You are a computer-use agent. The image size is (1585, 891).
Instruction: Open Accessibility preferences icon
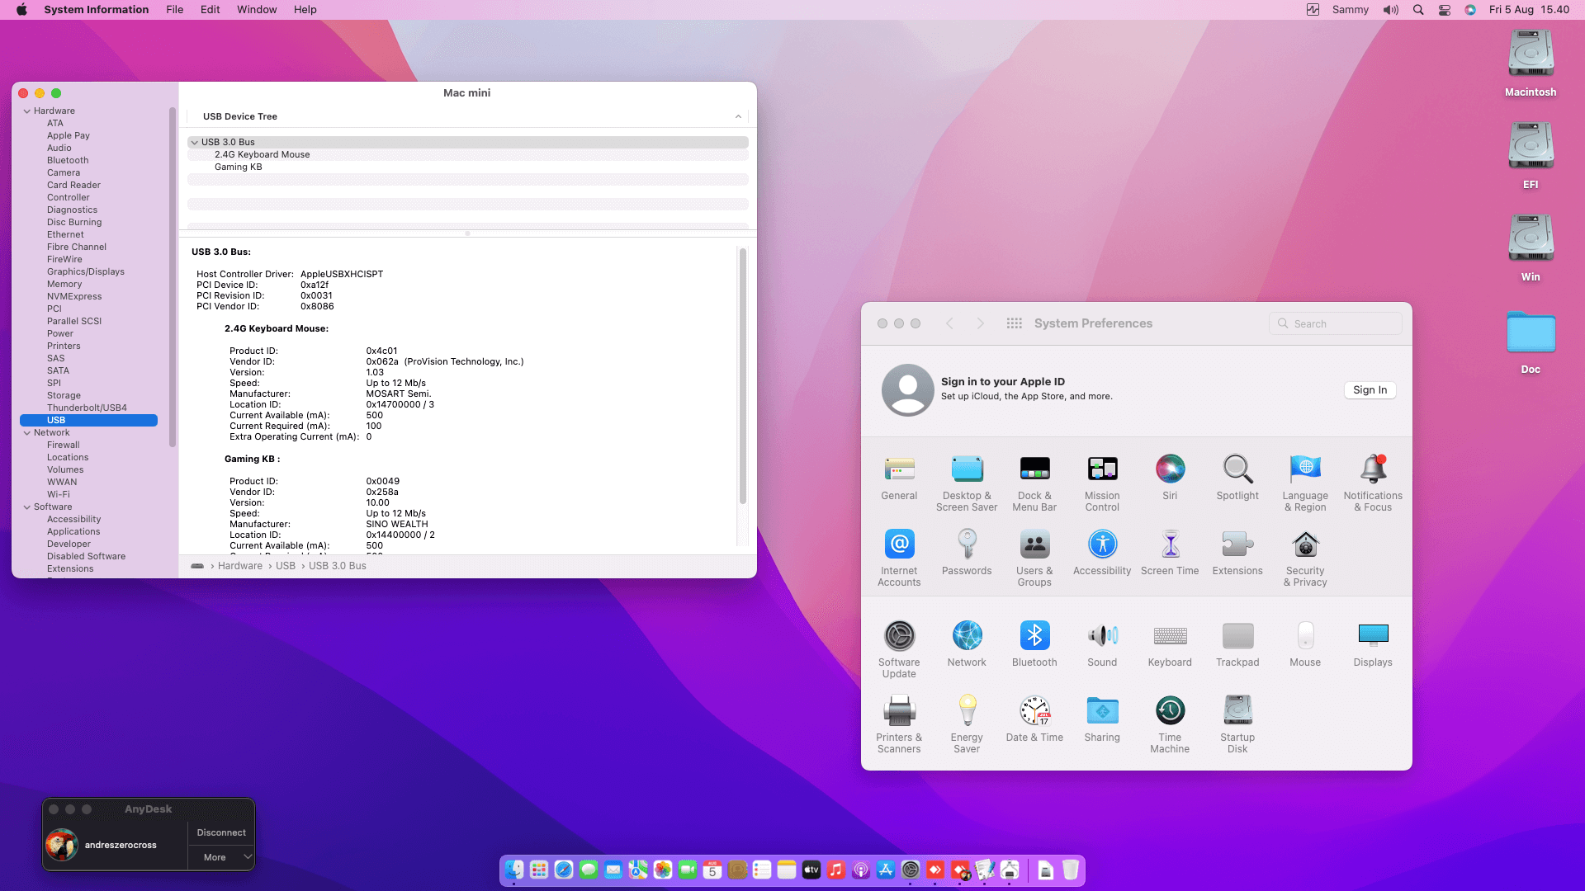(x=1102, y=545)
